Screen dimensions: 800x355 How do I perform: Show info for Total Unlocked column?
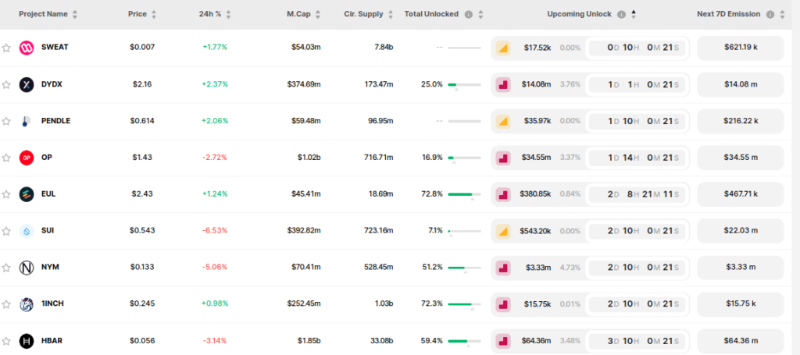(469, 14)
